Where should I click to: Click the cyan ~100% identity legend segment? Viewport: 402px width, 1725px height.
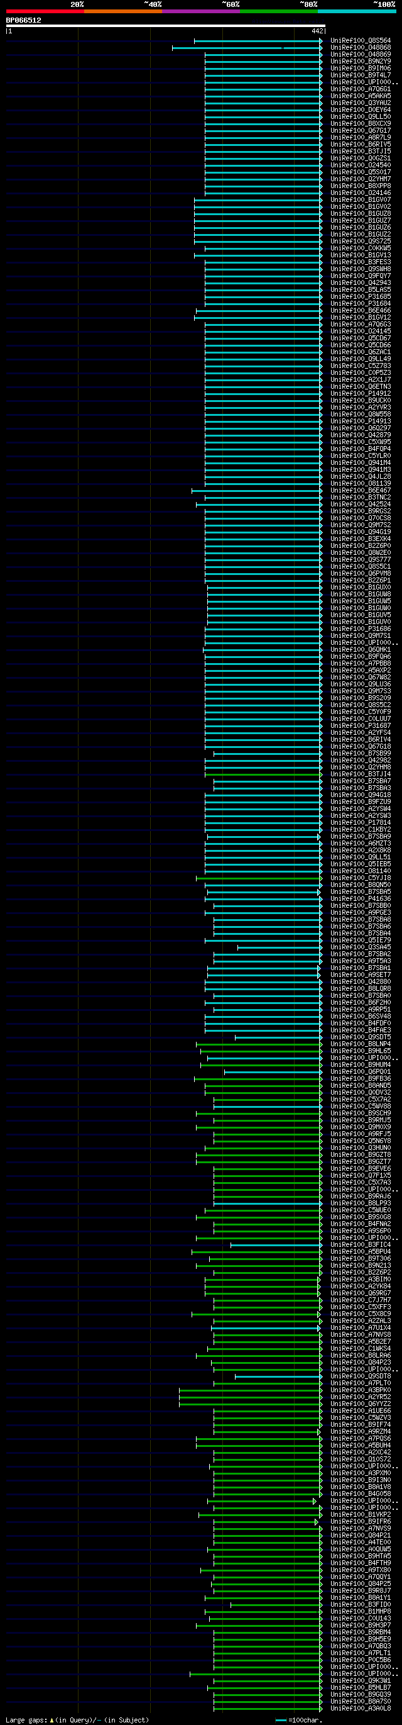(357, 11)
